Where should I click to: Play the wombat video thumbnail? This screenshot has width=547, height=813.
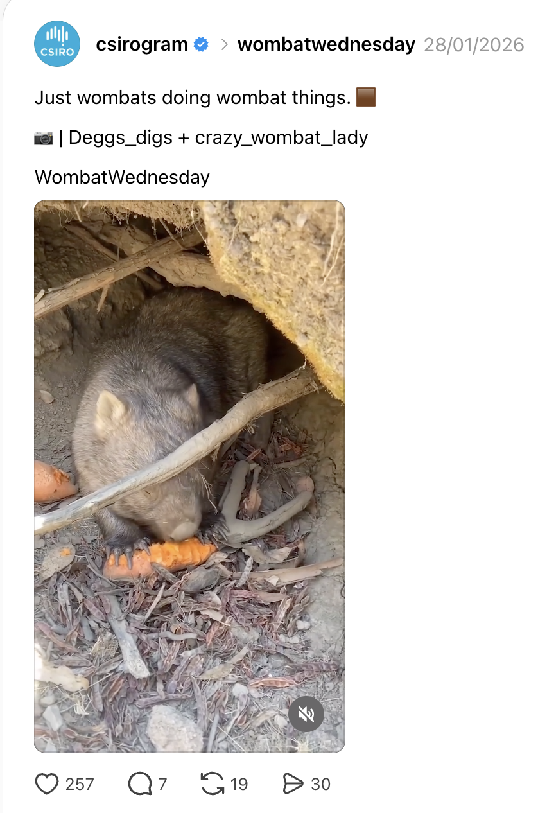[189, 476]
